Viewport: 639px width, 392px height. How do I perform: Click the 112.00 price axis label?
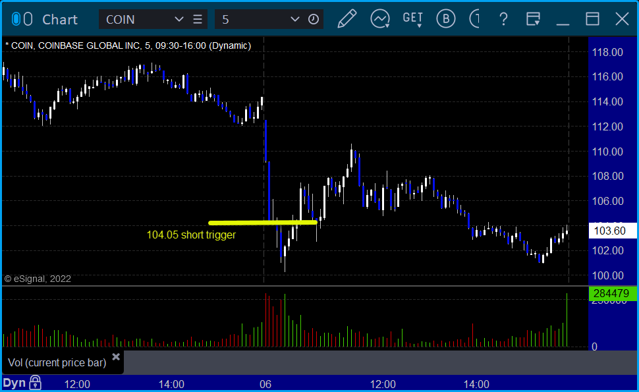tap(607, 126)
